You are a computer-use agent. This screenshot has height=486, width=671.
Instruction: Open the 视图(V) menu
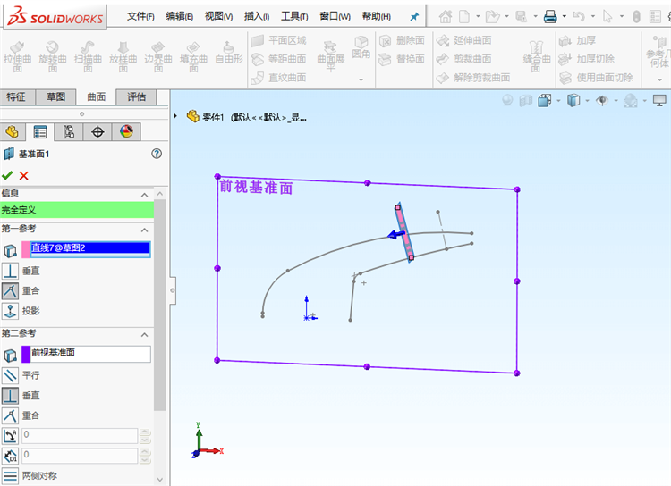tap(218, 16)
